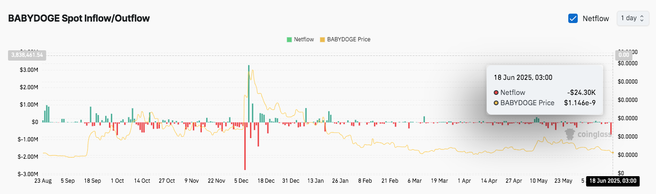Viewport: 656px width, 194px height.
Task: Click the $3.00M y-axis label
Action: click(30, 70)
